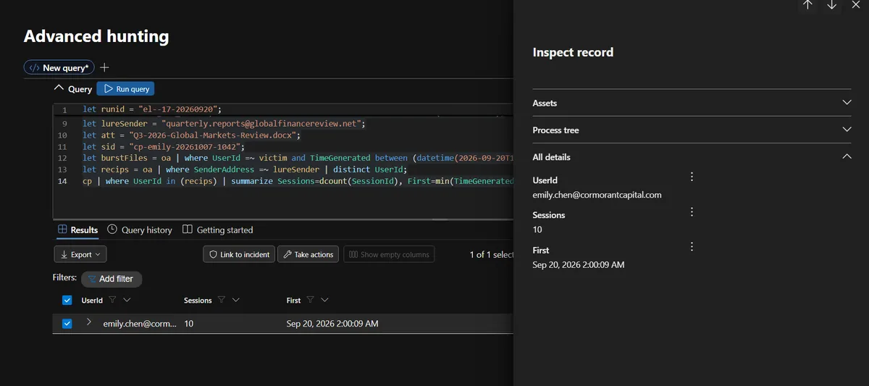This screenshot has width=869, height=386.
Task: Click the UserId column header label
Action: click(x=92, y=300)
